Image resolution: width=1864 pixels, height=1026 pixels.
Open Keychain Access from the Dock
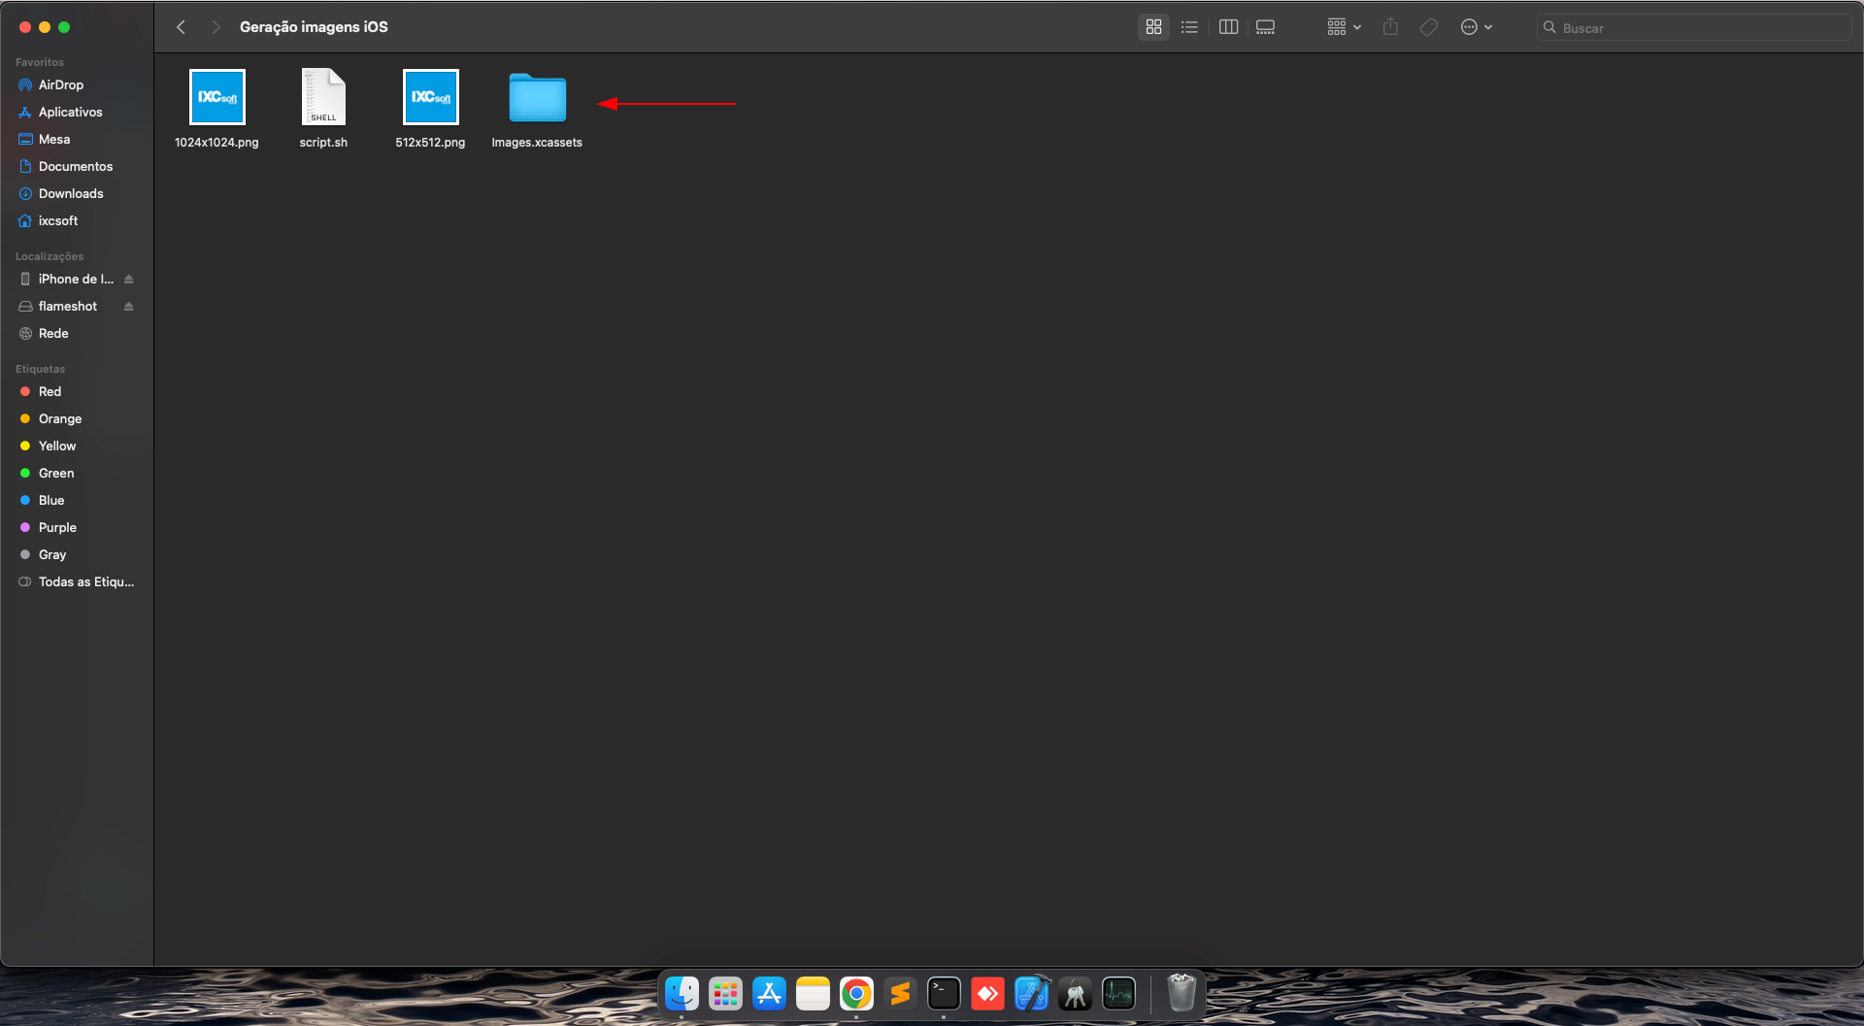click(1075, 993)
